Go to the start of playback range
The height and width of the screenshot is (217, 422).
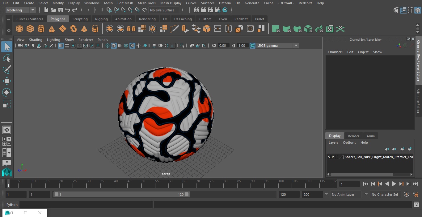point(366,184)
